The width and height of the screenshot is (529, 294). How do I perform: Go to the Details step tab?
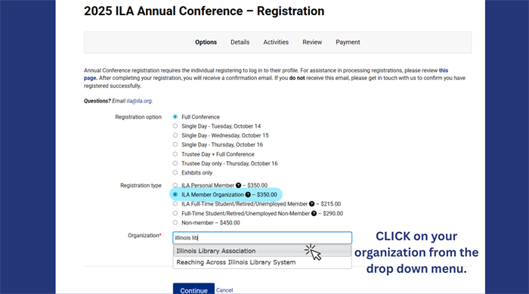coord(240,42)
